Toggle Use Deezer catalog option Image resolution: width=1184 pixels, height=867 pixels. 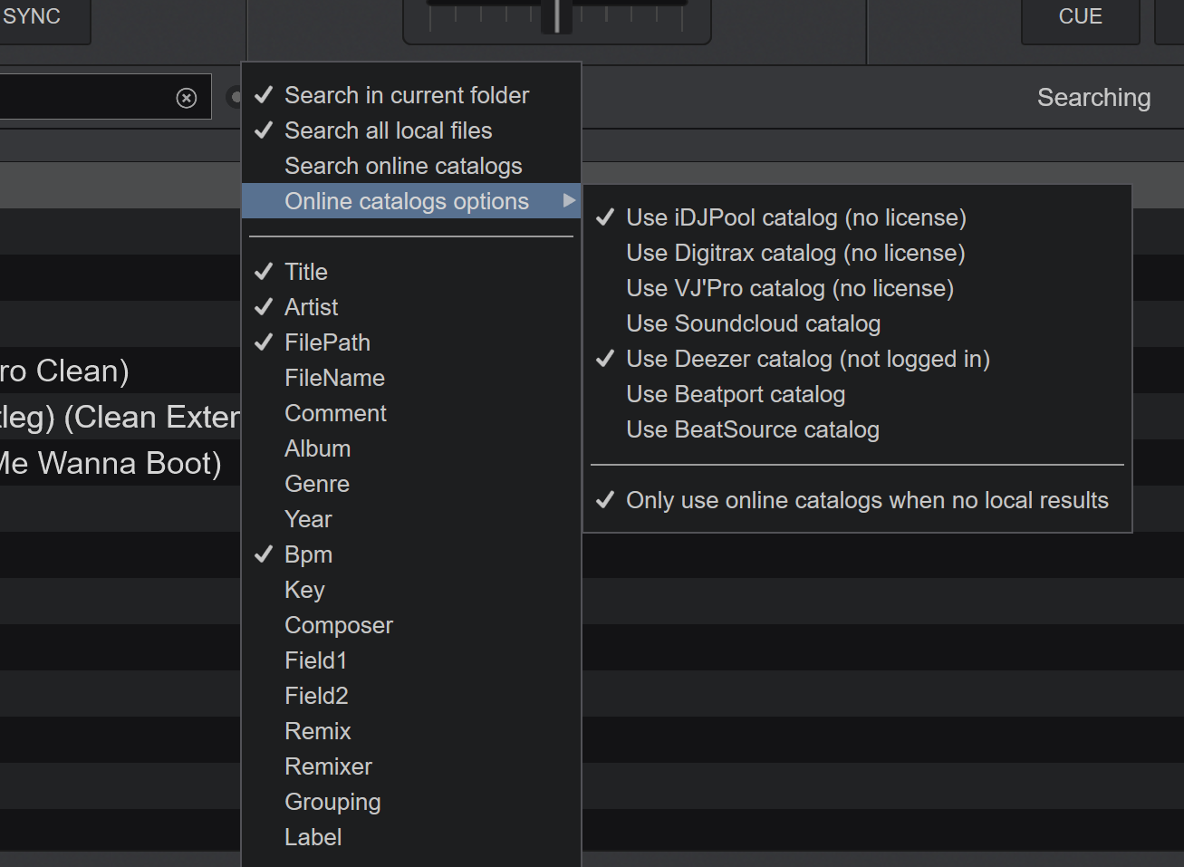point(857,359)
